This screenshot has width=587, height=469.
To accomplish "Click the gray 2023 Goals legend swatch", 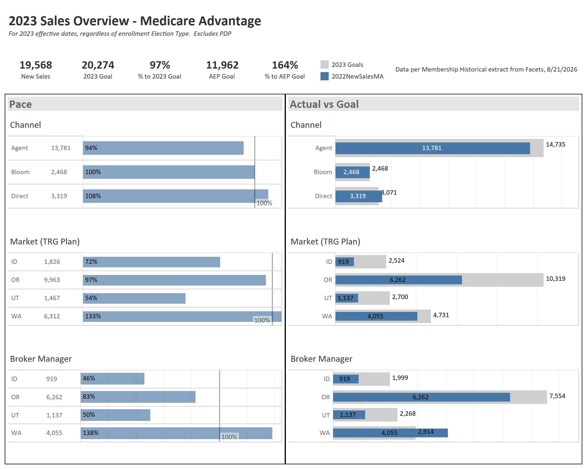I will point(324,64).
